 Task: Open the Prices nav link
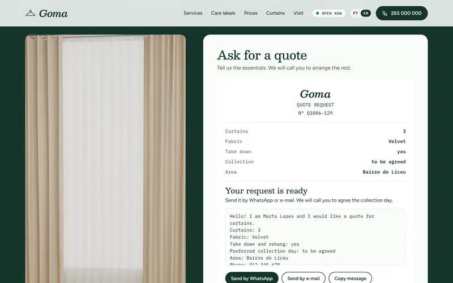(x=250, y=13)
